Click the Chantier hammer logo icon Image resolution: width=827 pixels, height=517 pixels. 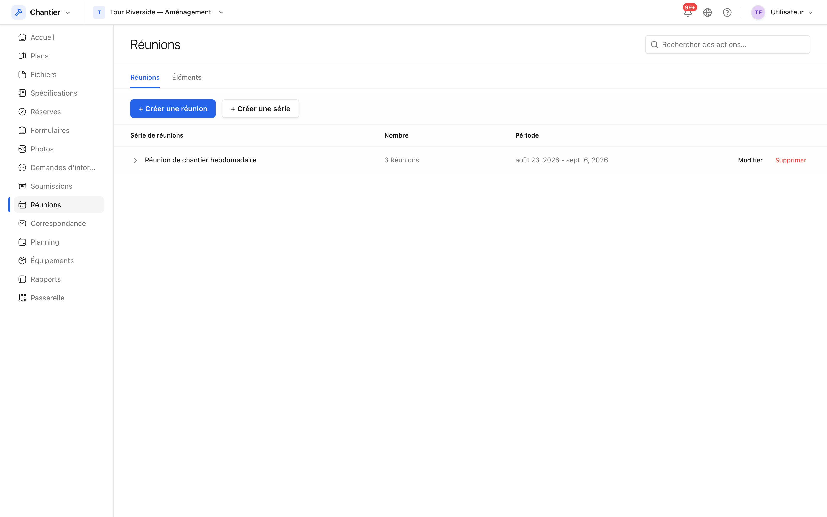(18, 12)
